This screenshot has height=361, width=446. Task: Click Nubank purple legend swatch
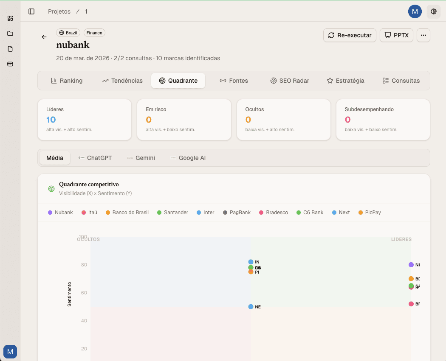[x=50, y=213]
